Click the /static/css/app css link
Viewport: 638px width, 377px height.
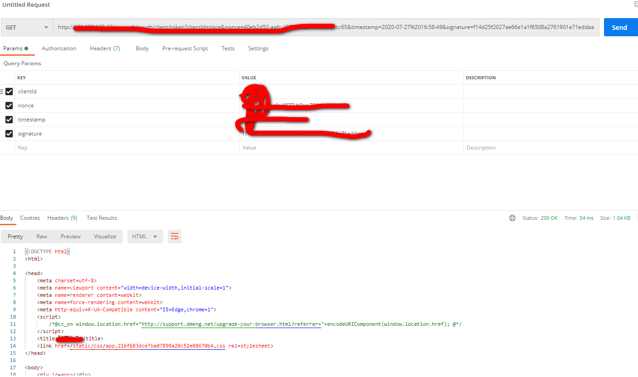click(x=147, y=346)
